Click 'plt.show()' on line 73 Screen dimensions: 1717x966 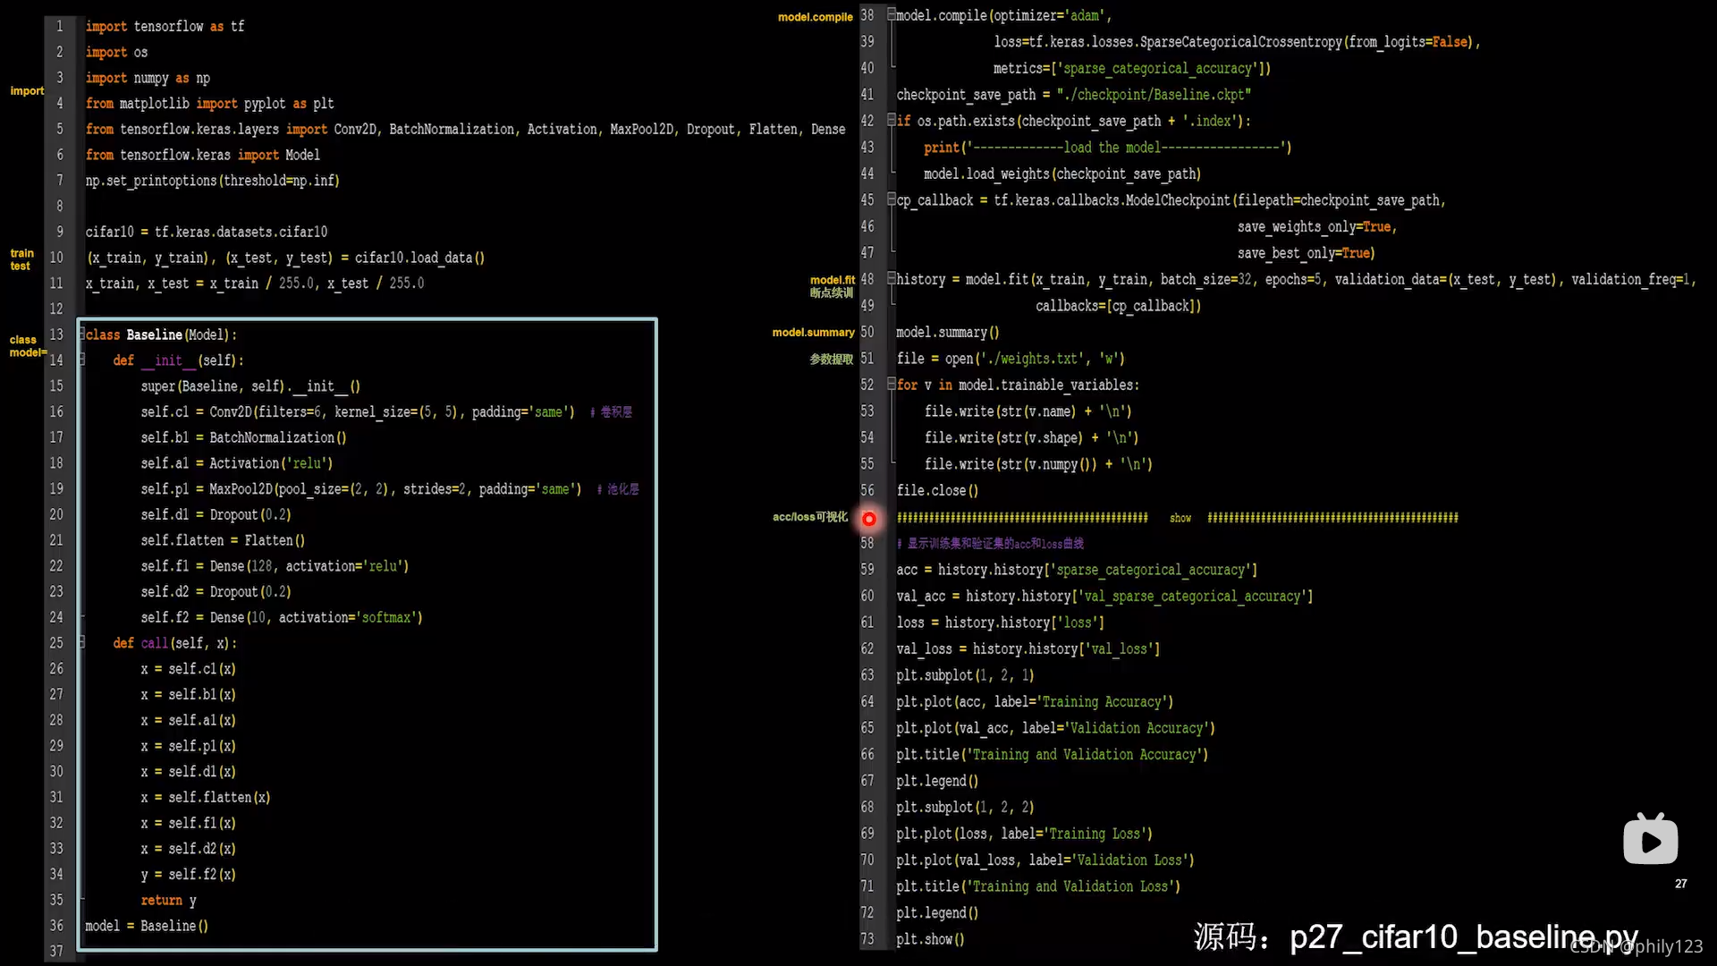click(x=930, y=939)
